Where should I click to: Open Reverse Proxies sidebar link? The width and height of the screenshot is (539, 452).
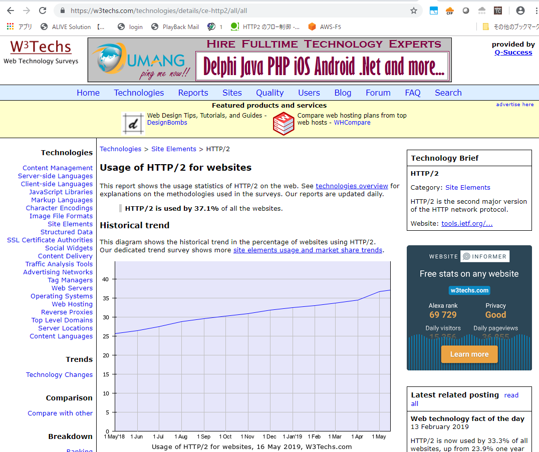point(67,312)
